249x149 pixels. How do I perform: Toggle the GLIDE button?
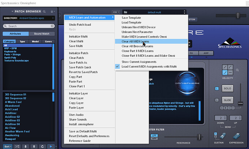(227, 100)
